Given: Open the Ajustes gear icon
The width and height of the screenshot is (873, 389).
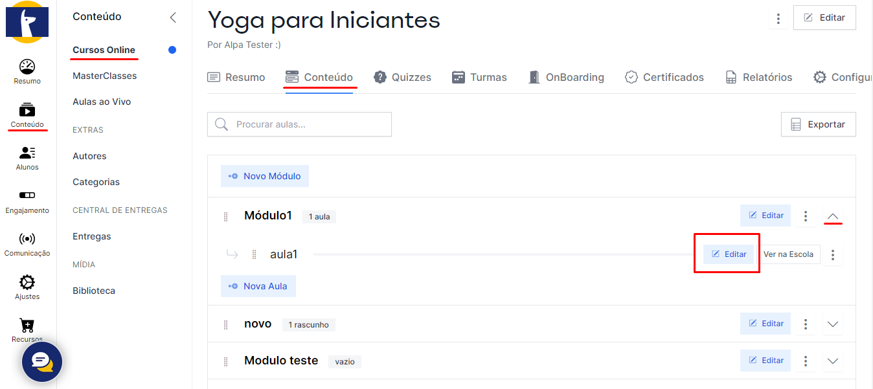Looking at the screenshot, I should pos(27,287).
